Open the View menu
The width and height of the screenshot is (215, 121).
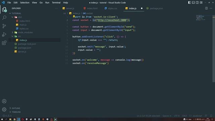coord(34,2)
